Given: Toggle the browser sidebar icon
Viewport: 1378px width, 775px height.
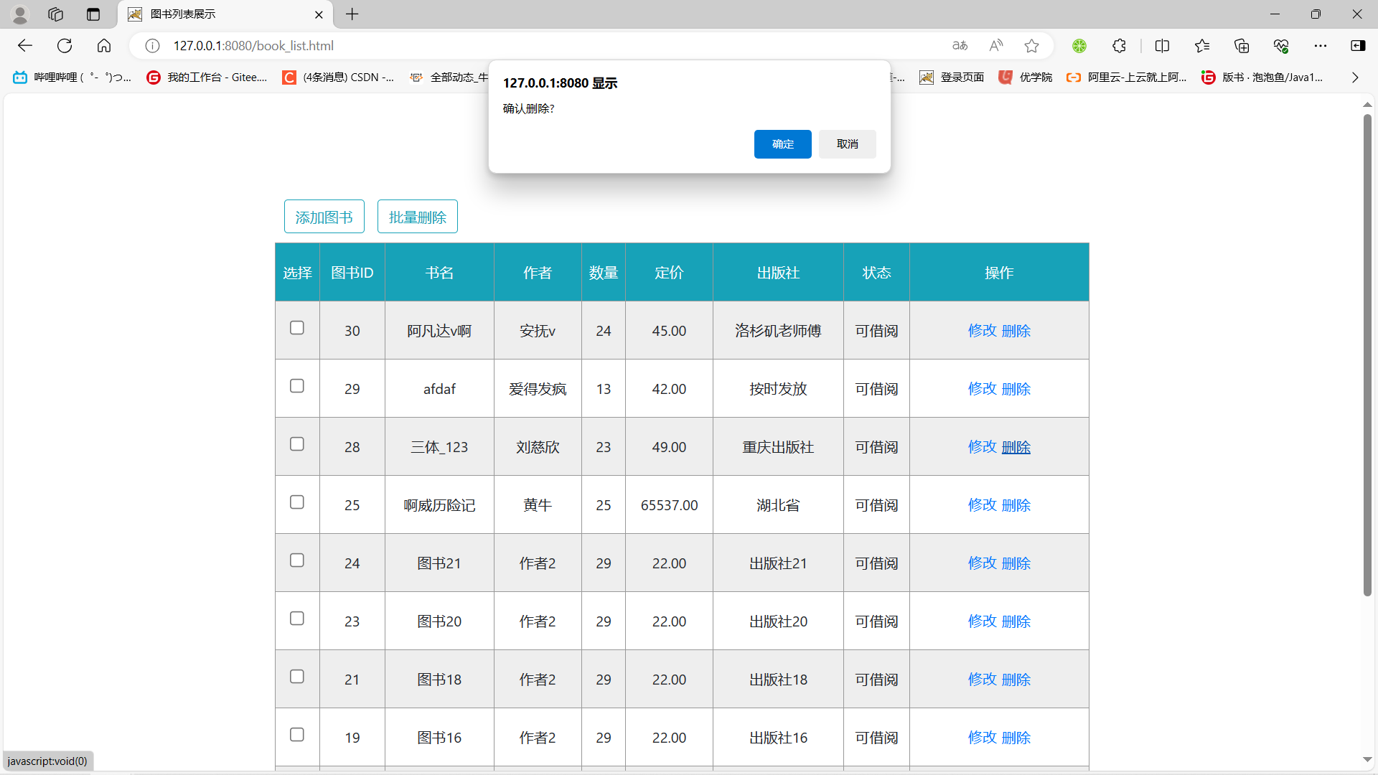Looking at the screenshot, I should 1358,46.
